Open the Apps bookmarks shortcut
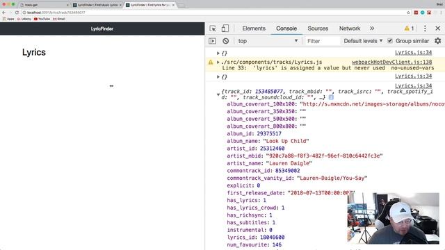This screenshot has width=445, height=250. coord(8,19)
